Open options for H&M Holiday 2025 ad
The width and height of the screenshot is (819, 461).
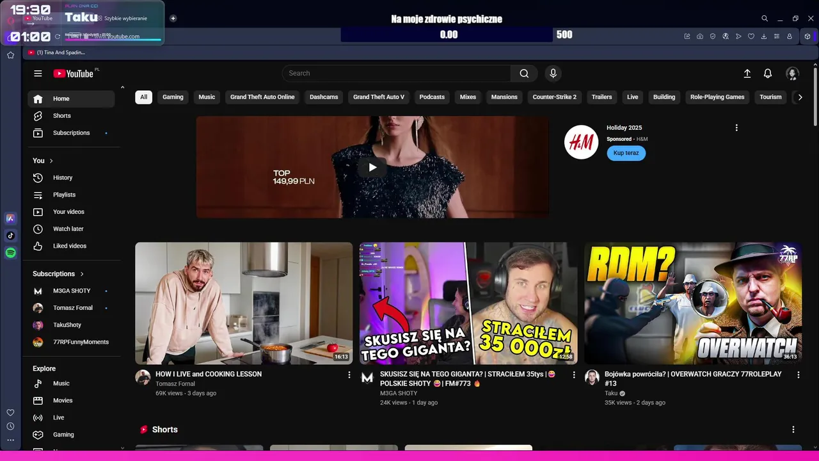point(736,128)
